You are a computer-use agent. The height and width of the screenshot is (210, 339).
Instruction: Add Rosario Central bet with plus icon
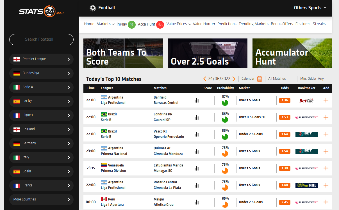pos(326,185)
